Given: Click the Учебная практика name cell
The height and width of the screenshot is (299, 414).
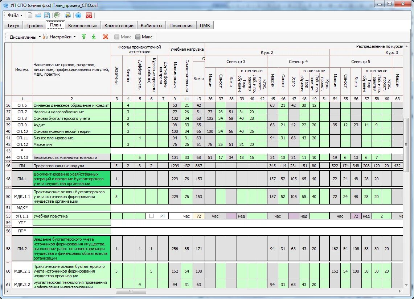Looking at the screenshot, I should [71, 216].
